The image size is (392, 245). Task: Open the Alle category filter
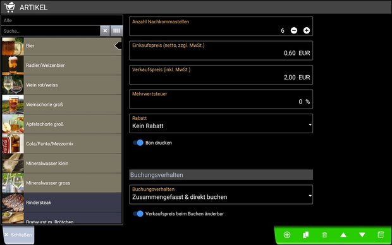coord(62,20)
